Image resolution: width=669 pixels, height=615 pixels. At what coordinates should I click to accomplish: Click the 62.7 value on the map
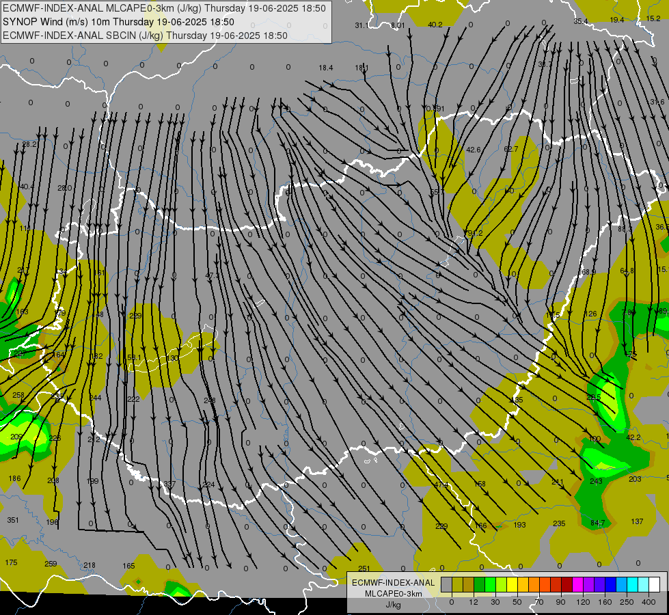click(x=510, y=149)
